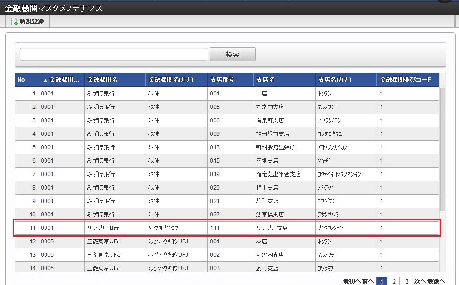Viewport: 459px width, 285px height.
Task: Go to 最初へ first page
Action: [351, 281]
